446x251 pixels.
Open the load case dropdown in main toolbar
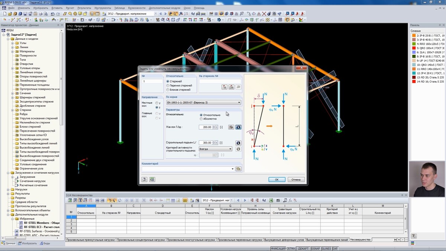click(x=155, y=14)
